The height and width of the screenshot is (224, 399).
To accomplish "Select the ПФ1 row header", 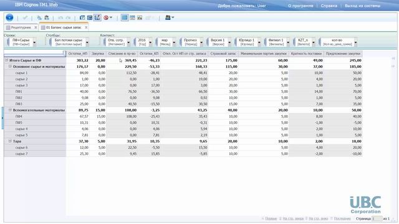I will [x=35, y=91].
